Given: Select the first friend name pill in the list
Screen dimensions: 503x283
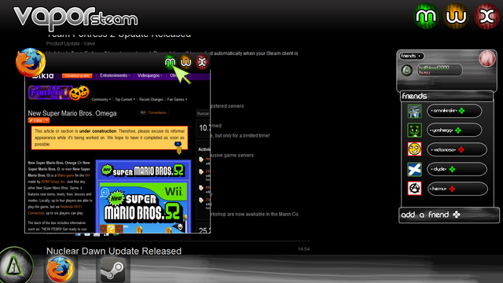Looking at the screenshot, I should point(454,111).
